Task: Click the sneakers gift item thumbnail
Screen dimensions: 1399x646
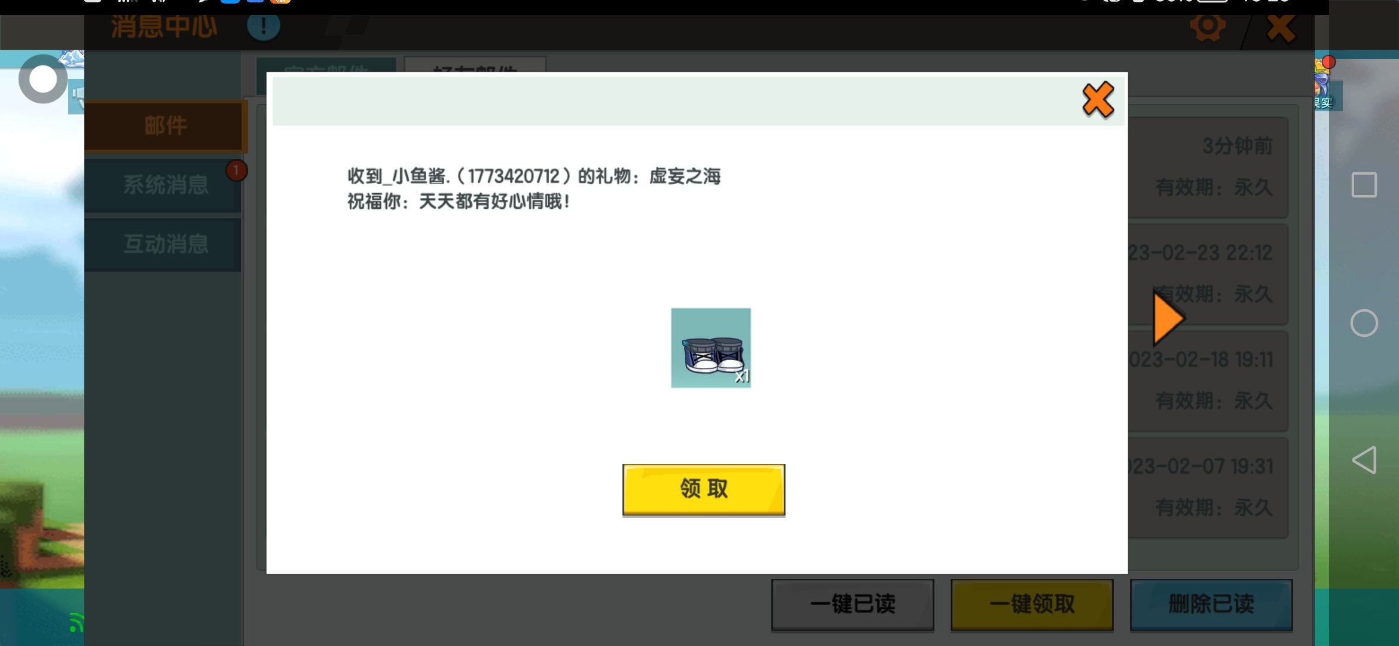Action: point(710,348)
